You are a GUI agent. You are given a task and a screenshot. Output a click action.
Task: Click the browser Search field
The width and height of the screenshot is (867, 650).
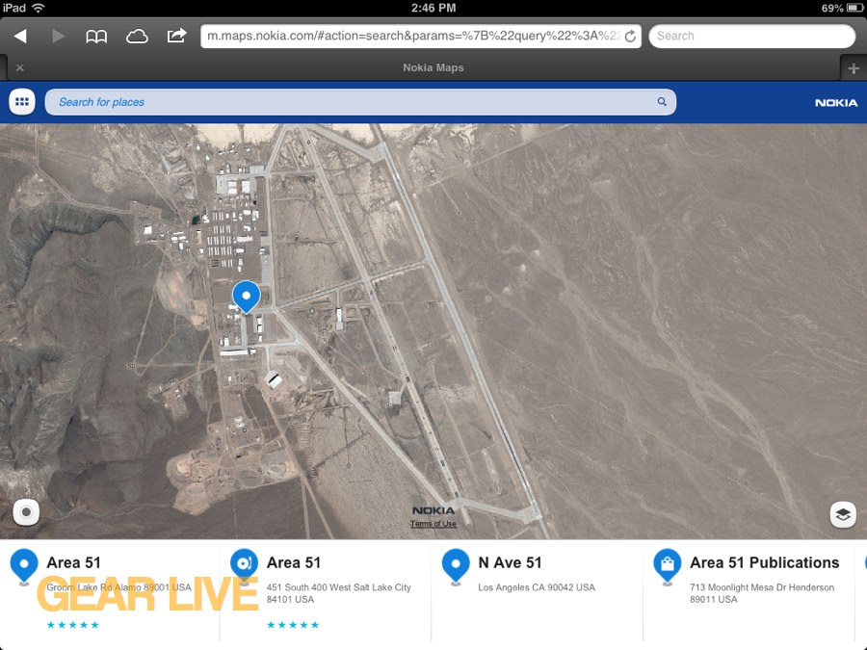(752, 36)
